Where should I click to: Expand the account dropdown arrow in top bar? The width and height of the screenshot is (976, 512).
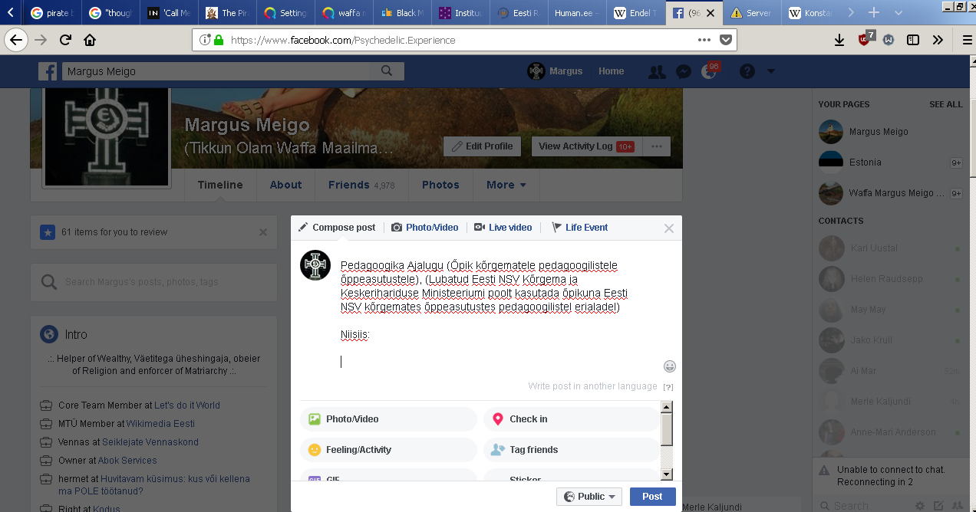771,71
